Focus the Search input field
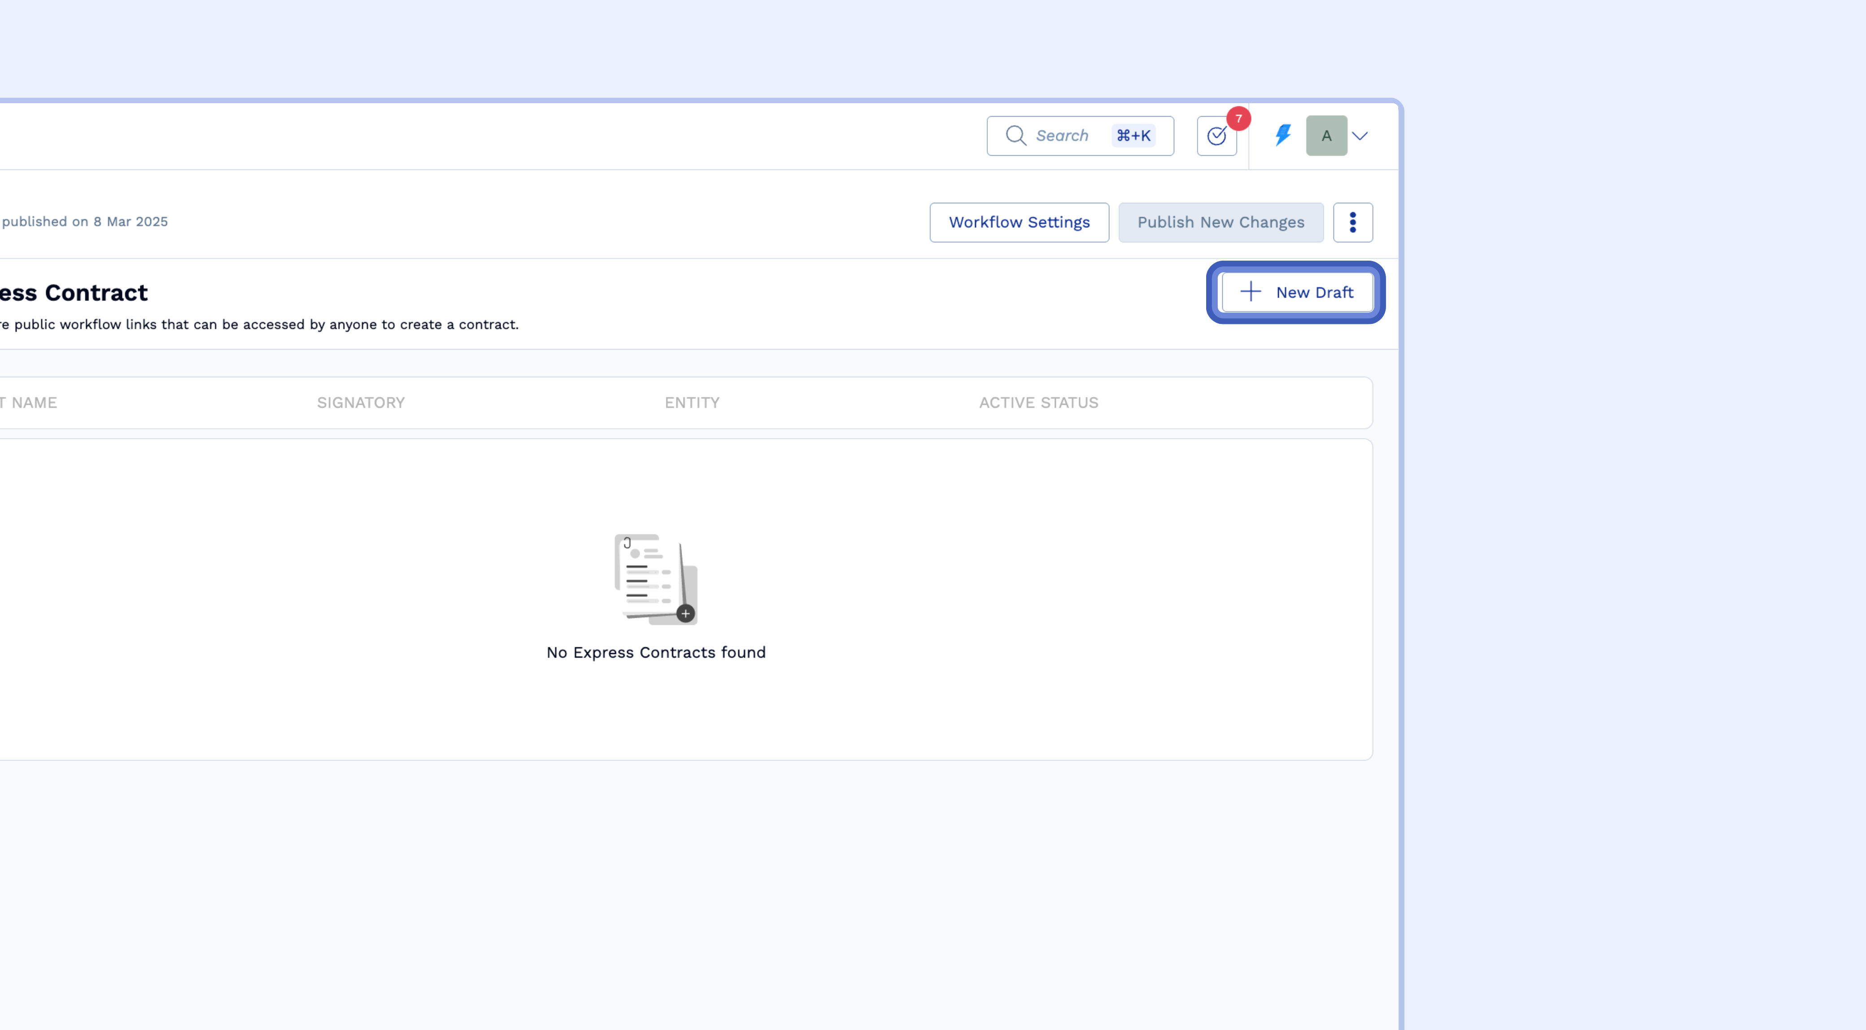This screenshot has width=1866, height=1030. pos(1062,135)
